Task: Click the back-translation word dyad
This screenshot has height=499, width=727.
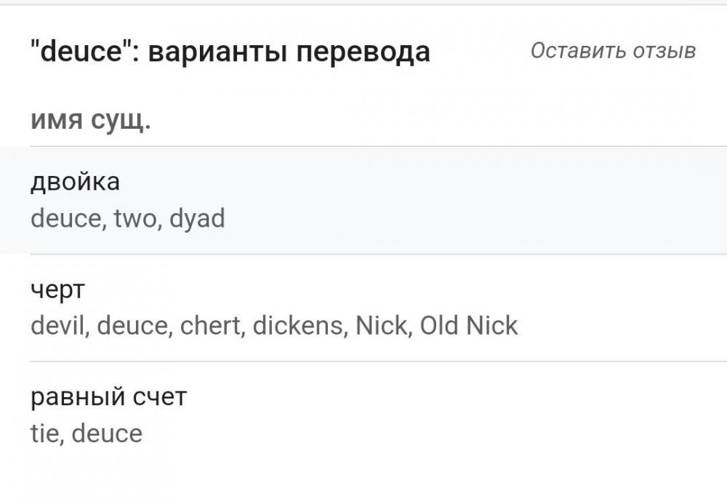Action: click(196, 217)
